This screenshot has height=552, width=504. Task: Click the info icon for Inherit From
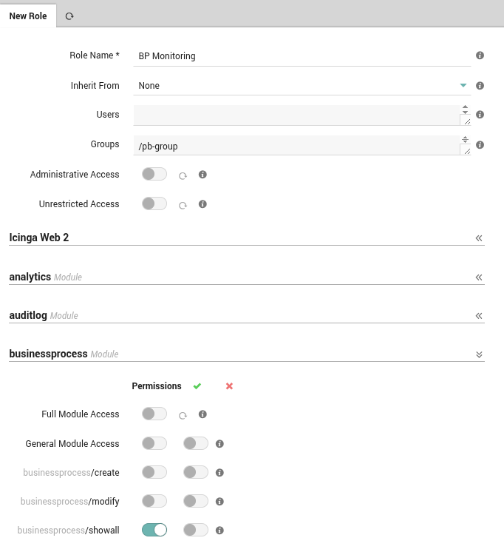(x=480, y=86)
